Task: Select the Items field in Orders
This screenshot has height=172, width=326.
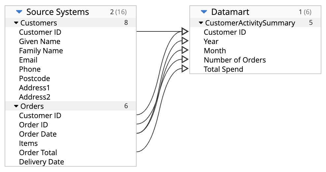Action: pyautogui.click(x=71, y=143)
